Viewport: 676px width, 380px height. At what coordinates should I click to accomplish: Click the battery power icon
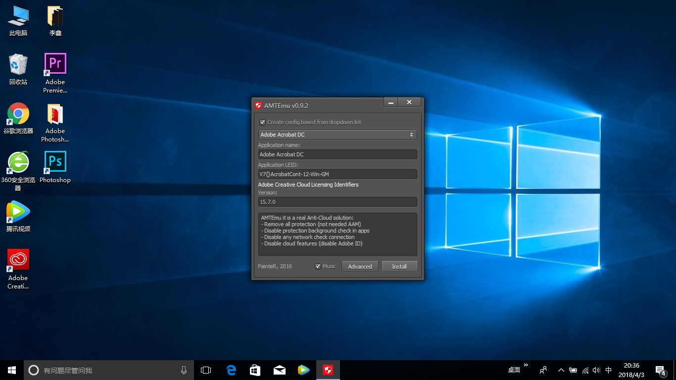pos(573,370)
